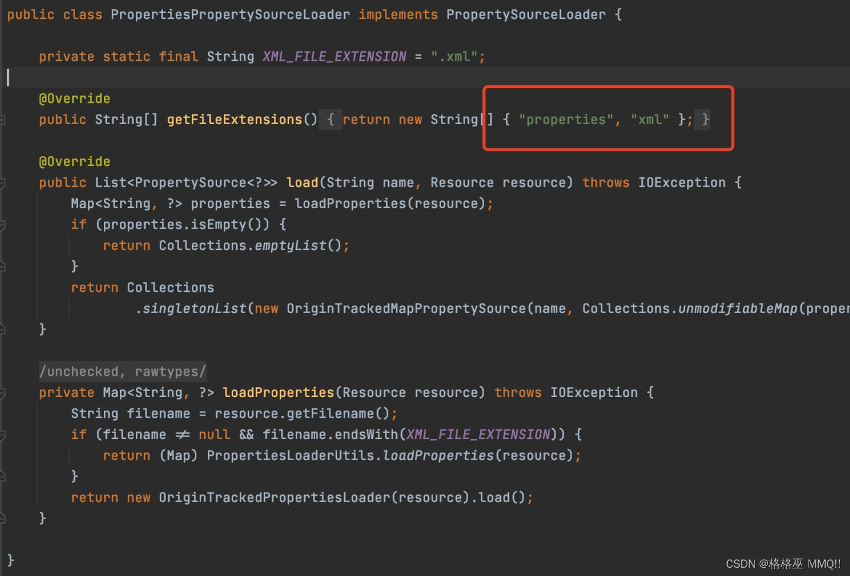Click OriginTrackedMapPropertySource constructor name
The width and height of the screenshot is (850, 576).
point(406,308)
